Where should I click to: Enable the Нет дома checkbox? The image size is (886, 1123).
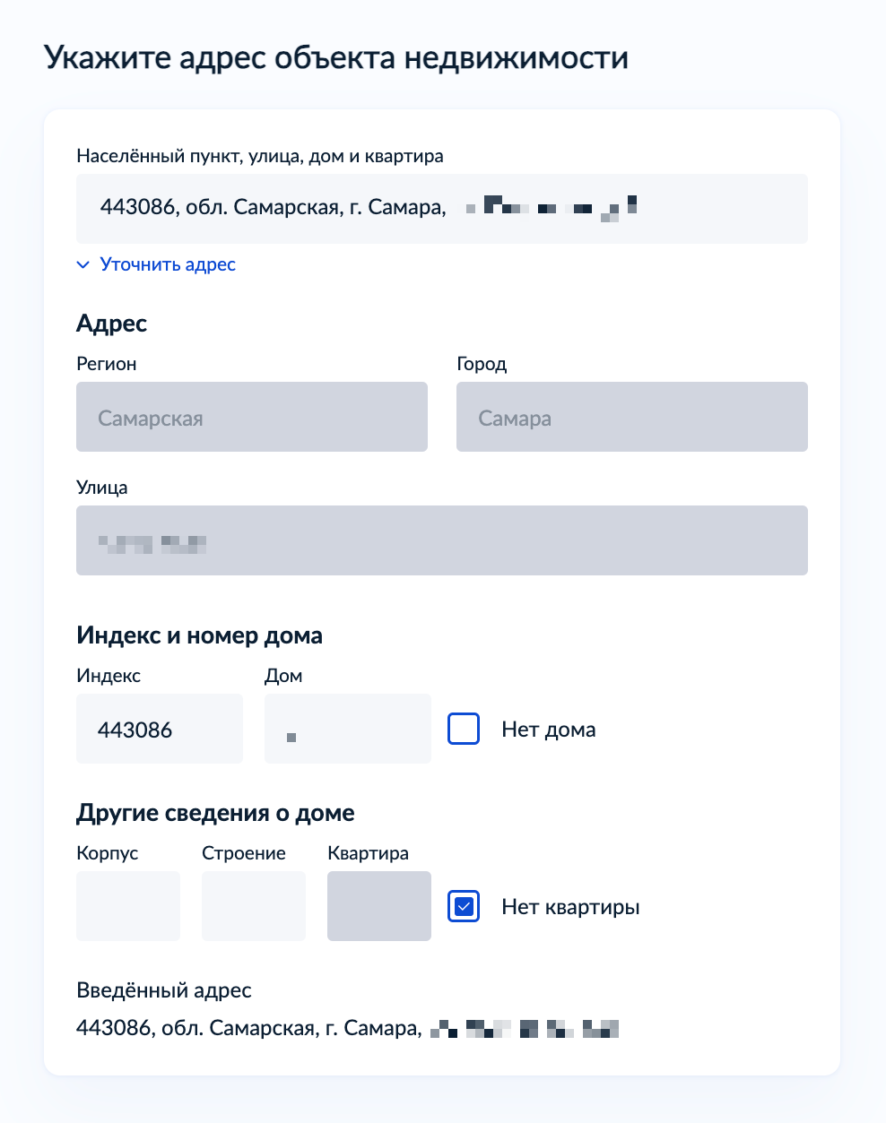pyautogui.click(x=463, y=729)
